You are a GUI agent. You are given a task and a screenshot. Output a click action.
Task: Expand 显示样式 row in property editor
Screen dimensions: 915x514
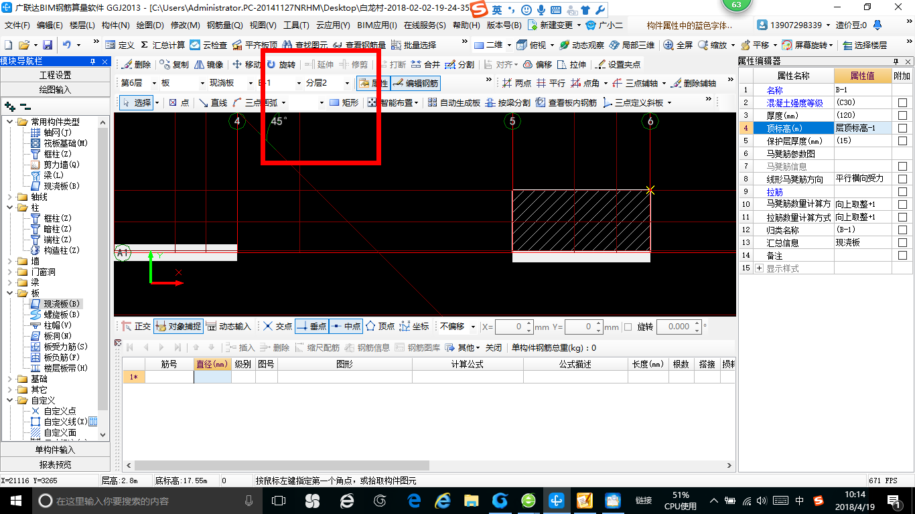click(x=760, y=268)
